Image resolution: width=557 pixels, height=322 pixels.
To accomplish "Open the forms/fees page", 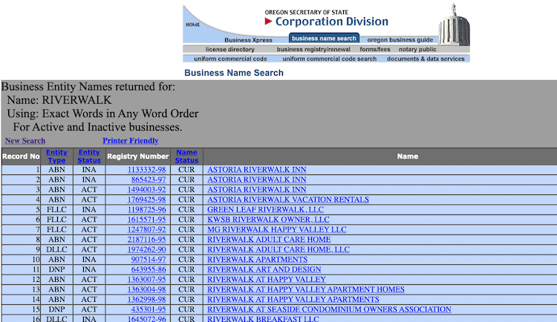I will (375, 50).
